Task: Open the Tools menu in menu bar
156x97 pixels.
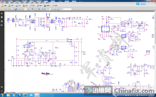Action: (x=32, y=3)
